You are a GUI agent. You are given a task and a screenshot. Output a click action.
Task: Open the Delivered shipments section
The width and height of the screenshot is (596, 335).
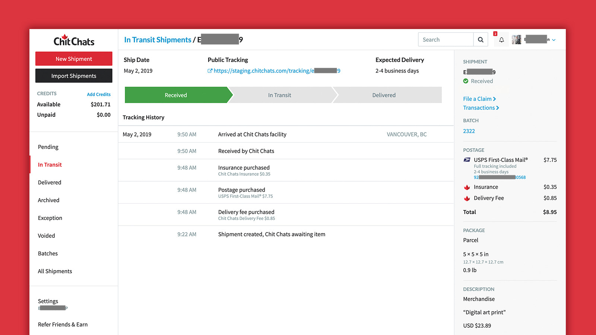tap(50, 182)
